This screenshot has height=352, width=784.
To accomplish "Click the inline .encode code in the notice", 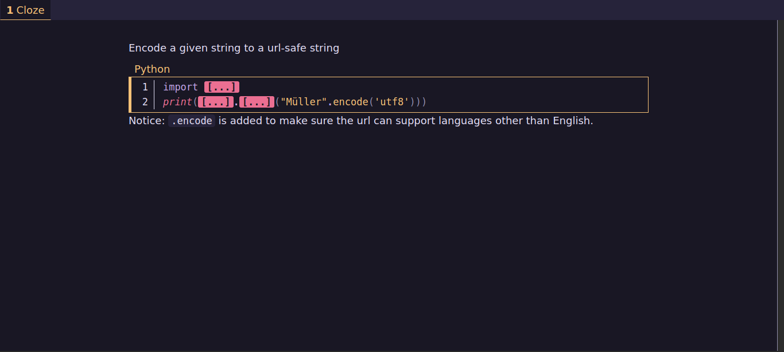I will click(x=192, y=121).
